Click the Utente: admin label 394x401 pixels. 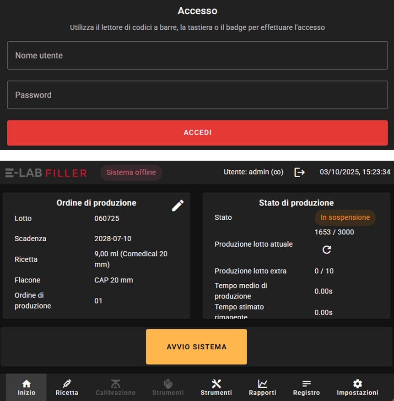[254, 172]
